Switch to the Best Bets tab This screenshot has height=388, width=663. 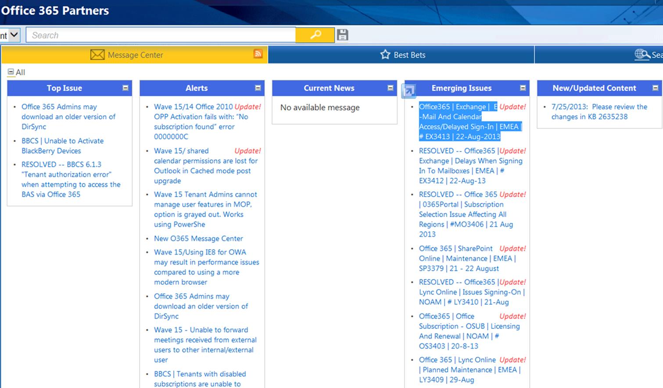pyautogui.click(x=401, y=55)
